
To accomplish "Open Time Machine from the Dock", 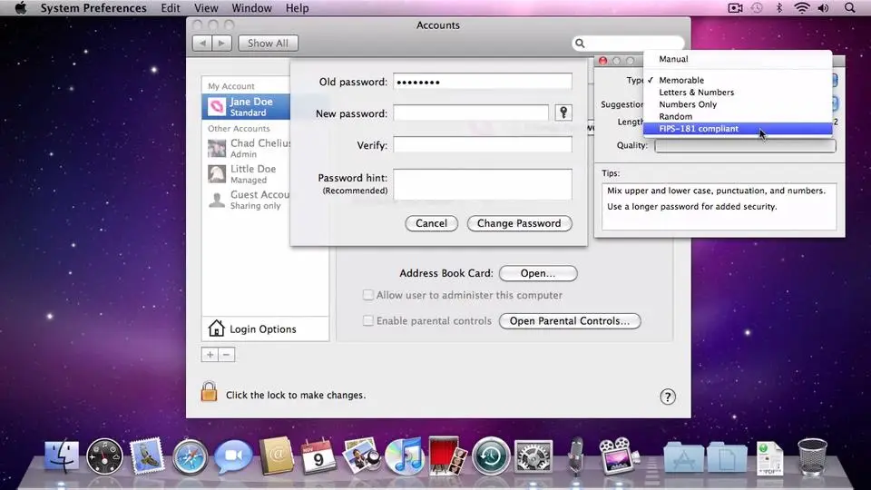I will [491, 456].
